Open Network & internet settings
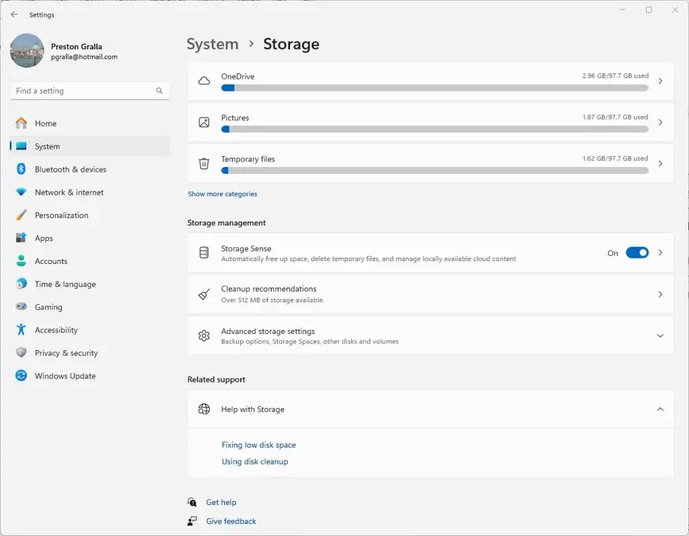 point(69,193)
